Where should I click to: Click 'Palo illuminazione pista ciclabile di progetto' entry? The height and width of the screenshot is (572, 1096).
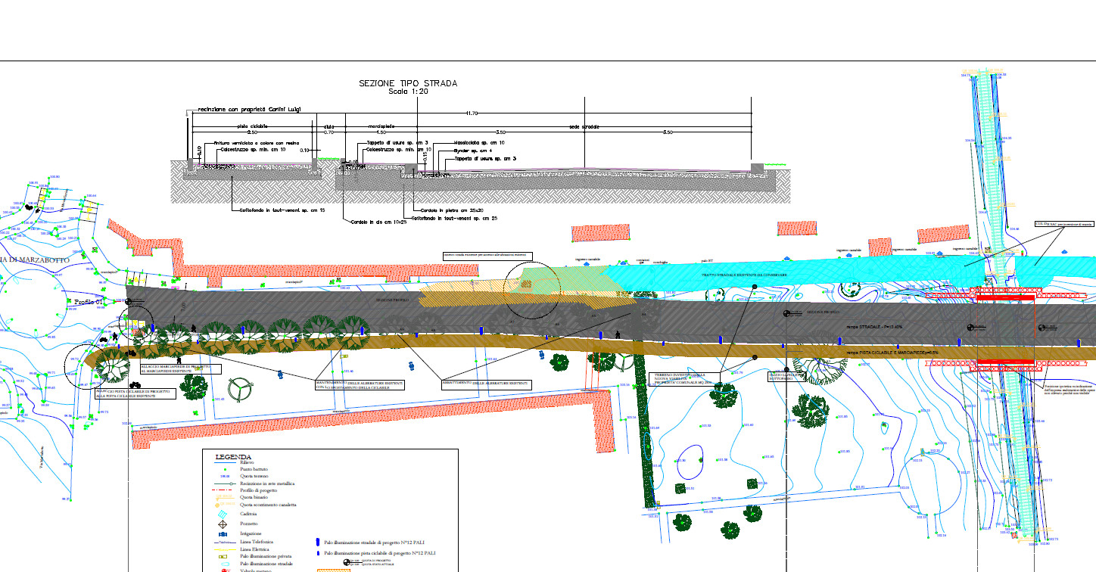pyautogui.click(x=380, y=553)
